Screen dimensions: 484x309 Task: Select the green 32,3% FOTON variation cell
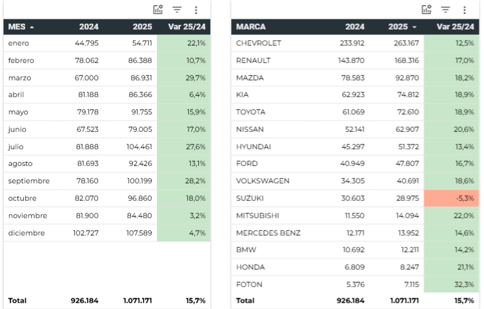452,285
